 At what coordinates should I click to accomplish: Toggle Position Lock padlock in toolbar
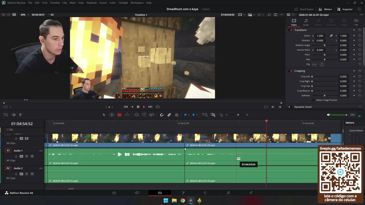tap(177, 115)
